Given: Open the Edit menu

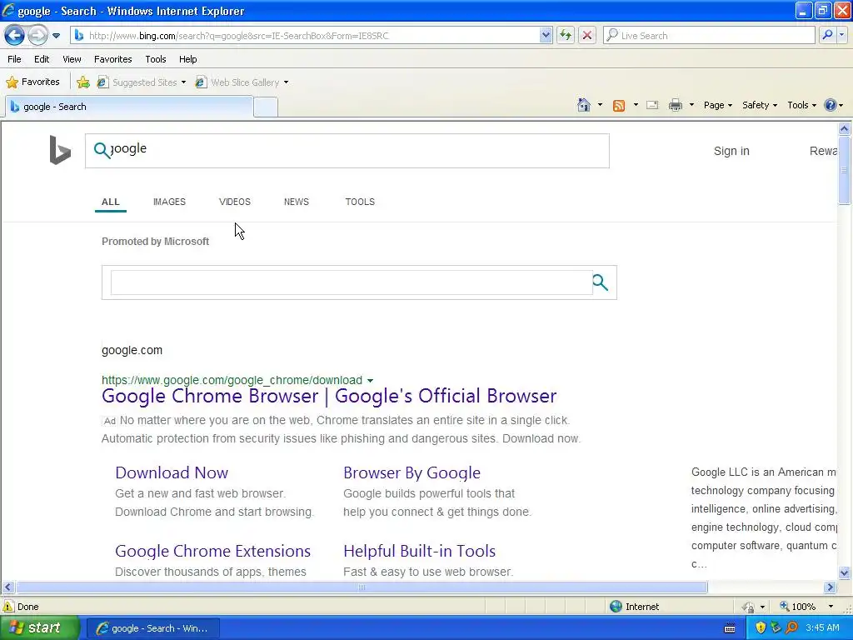Looking at the screenshot, I should (42, 59).
